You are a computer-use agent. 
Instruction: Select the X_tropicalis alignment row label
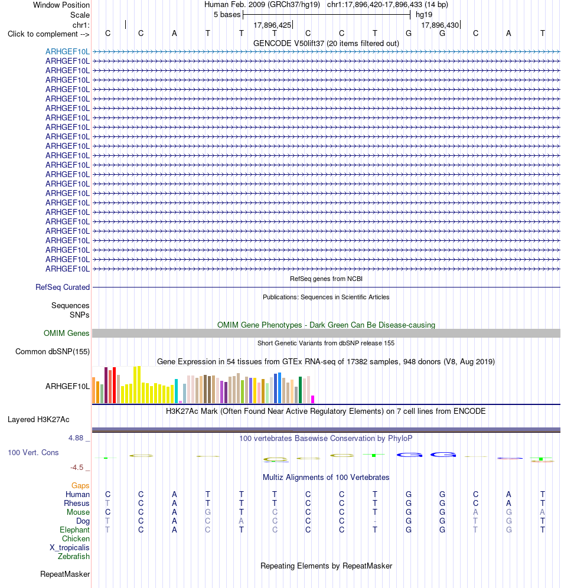(70, 548)
